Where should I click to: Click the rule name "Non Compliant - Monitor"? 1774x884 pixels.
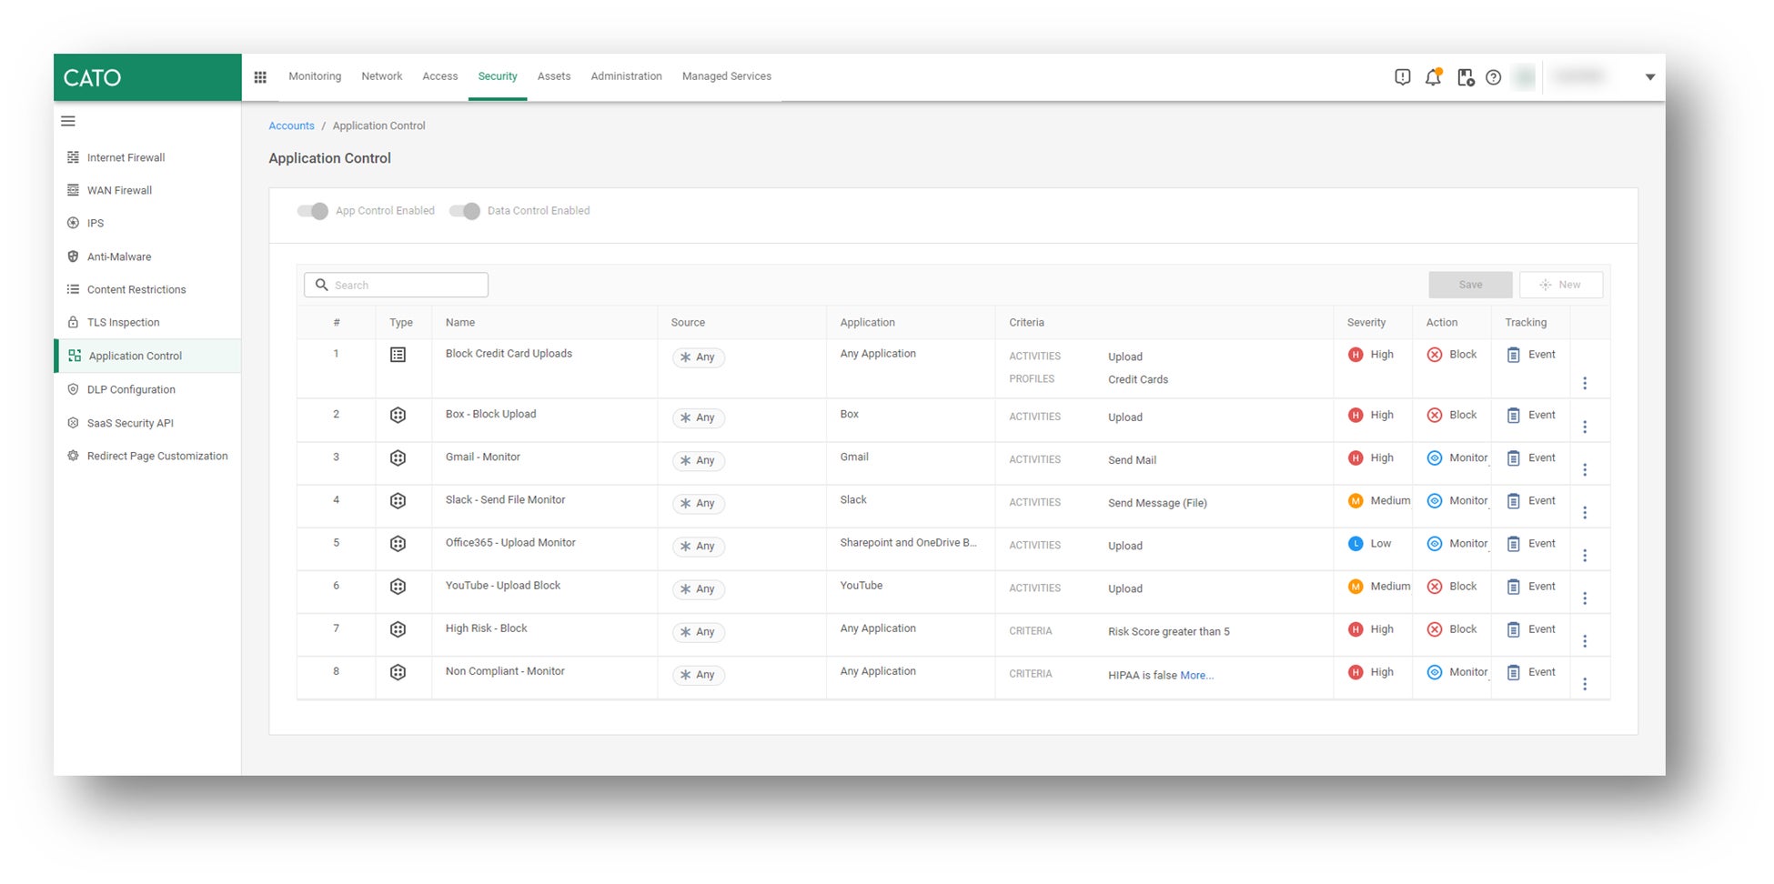click(x=505, y=671)
